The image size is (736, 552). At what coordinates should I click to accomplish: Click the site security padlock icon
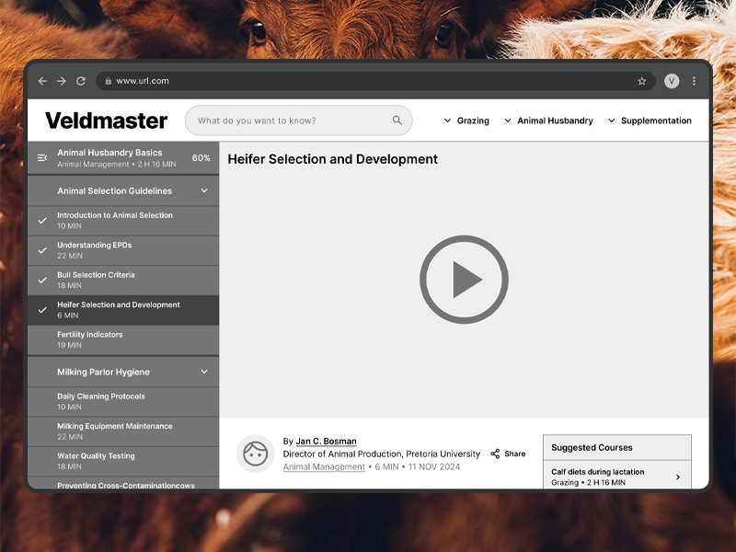tap(107, 81)
